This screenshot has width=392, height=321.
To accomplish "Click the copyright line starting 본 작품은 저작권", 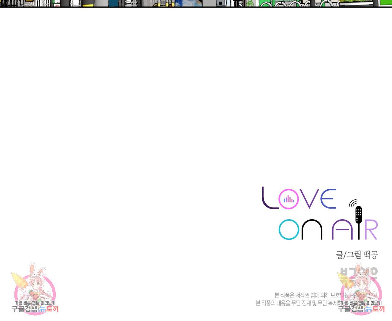I will pos(326,295).
